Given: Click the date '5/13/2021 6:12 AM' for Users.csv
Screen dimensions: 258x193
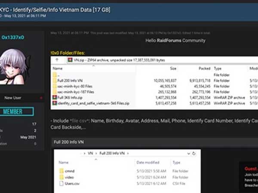Looking at the screenshot, I should [151, 184].
